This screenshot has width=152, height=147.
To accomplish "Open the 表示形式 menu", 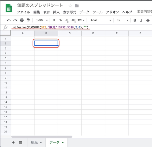I will pyautogui.click(x=69, y=12).
